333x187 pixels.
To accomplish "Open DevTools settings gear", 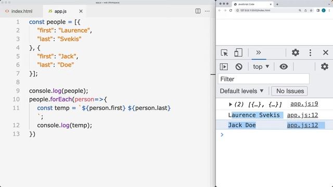I will 295,52.
